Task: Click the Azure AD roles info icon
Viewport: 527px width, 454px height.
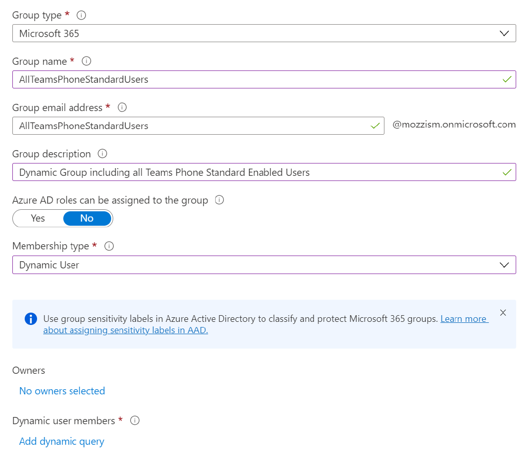Action: tap(219, 201)
